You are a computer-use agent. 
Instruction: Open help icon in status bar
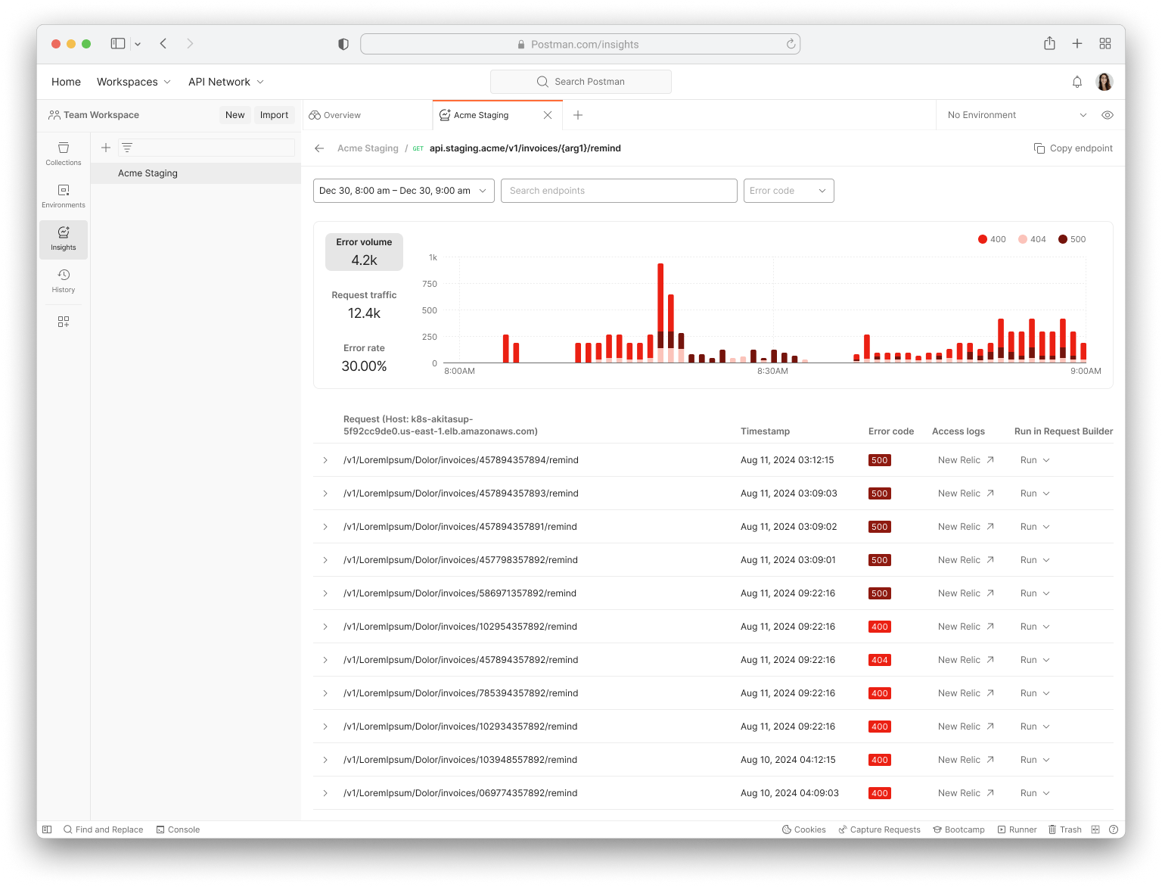(x=1114, y=829)
